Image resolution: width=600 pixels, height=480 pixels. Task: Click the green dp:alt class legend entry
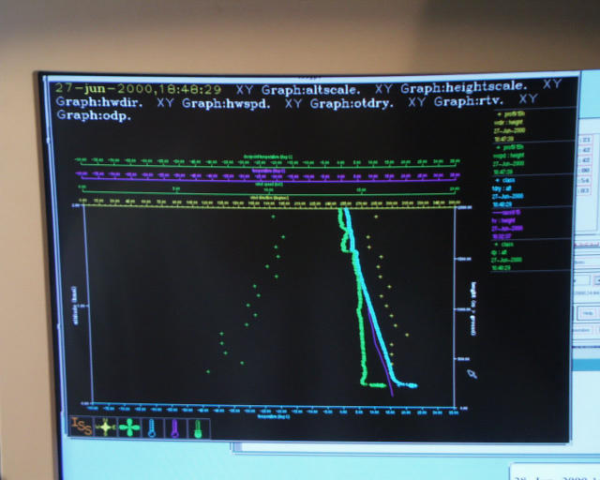click(506, 256)
